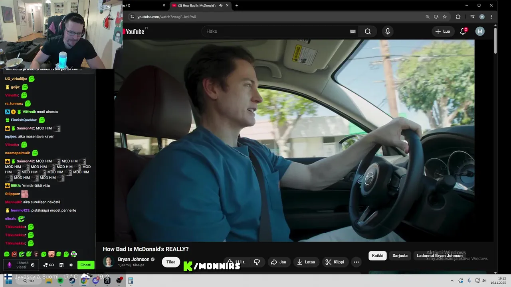Image resolution: width=511 pixels, height=287 pixels.
Task: Click the angry red emote in quick emote row
Action: 14,254
